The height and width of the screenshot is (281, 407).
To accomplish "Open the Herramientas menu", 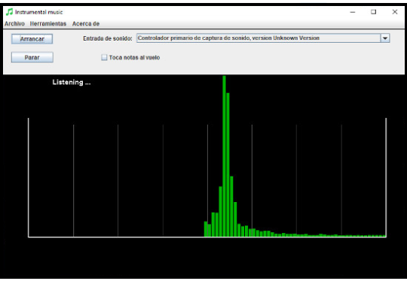I will (x=48, y=23).
